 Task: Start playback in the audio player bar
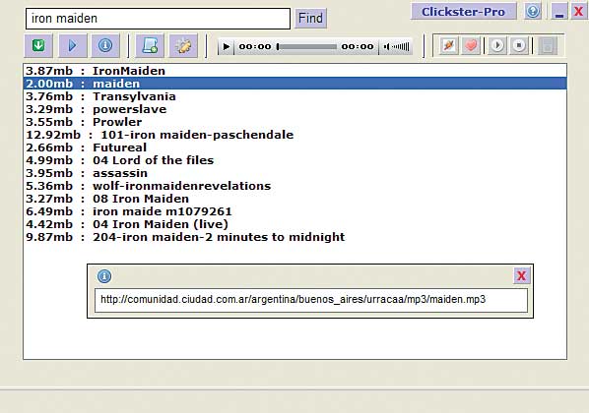pyautogui.click(x=227, y=47)
